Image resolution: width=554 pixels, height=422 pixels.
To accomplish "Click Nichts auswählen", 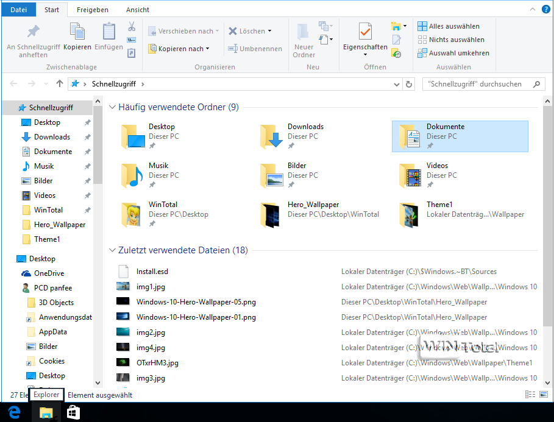I will [x=451, y=40].
